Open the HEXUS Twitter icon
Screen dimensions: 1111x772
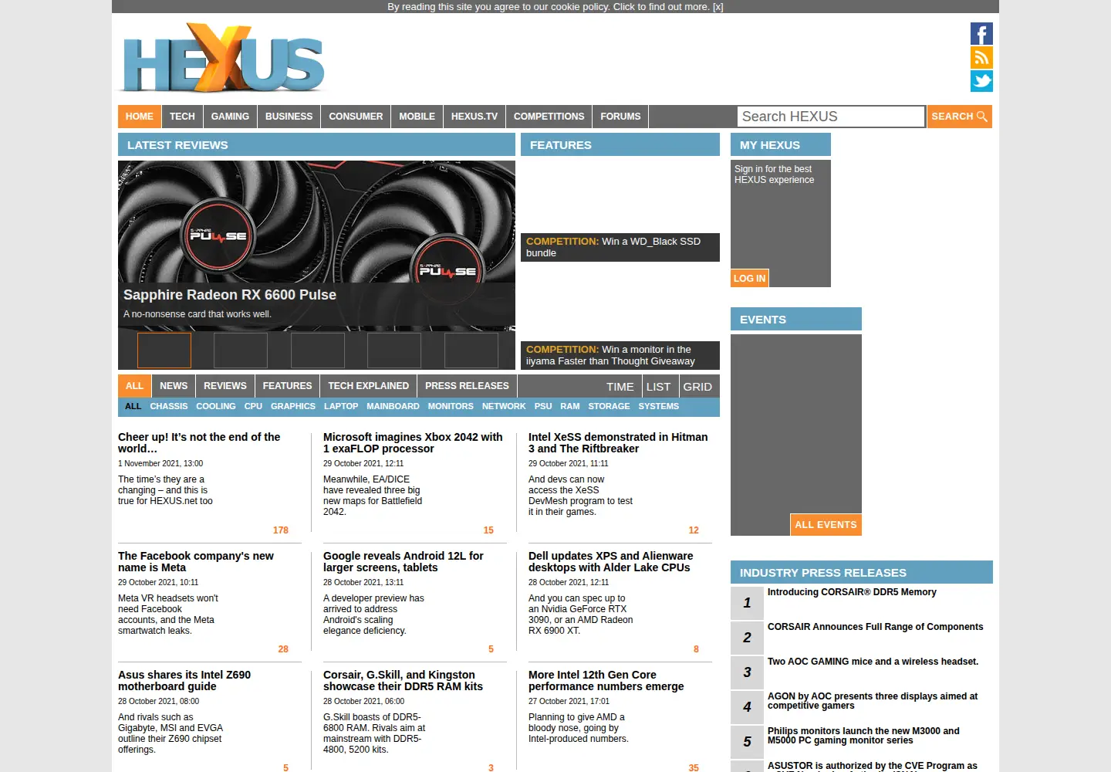(x=981, y=81)
